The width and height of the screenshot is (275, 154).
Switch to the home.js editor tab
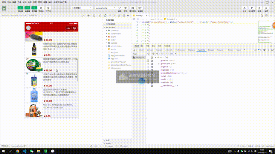point(139,15)
